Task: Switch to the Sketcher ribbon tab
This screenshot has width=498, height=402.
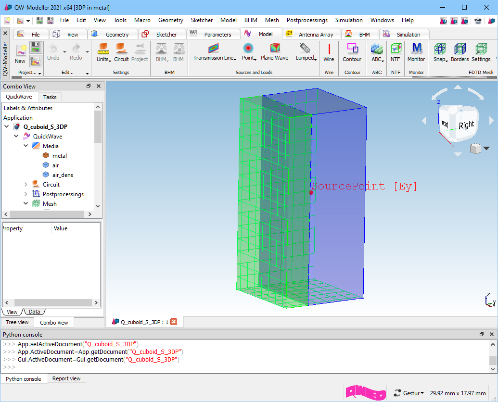Action: pyautogui.click(x=162, y=34)
